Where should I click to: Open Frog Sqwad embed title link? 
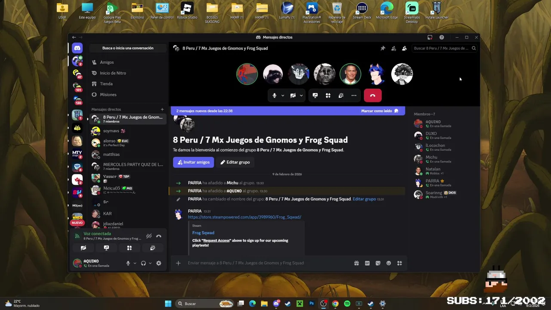coord(203,232)
